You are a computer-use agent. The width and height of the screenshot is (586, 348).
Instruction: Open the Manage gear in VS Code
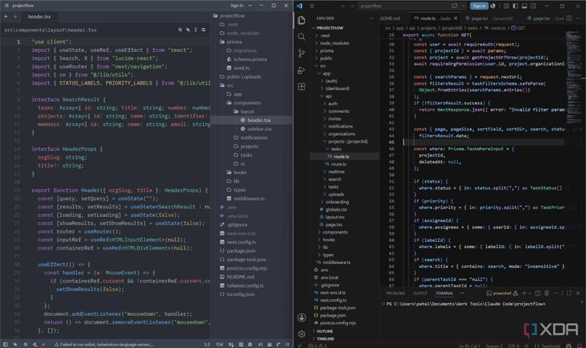pos(301,333)
